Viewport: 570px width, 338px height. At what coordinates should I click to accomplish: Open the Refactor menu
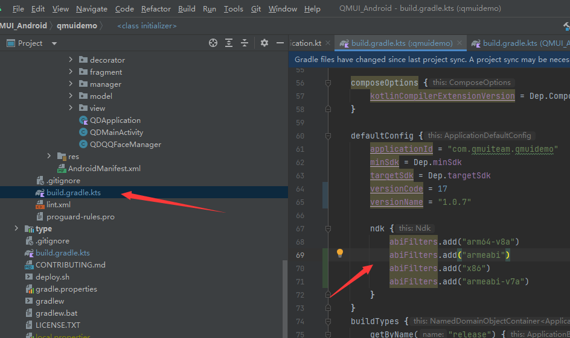156,8
